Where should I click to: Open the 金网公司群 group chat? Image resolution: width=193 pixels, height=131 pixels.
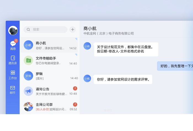pyautogui.click(x=49, y=107)
